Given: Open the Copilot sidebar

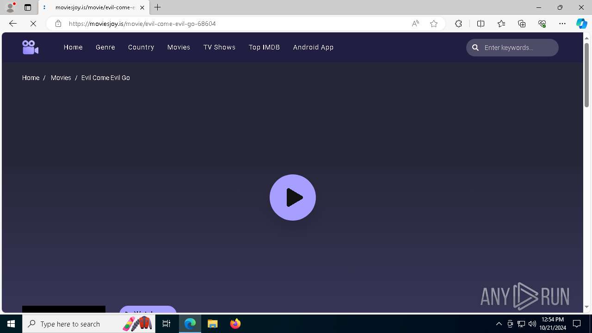Looking at the screenshot, I should (581, 24).
